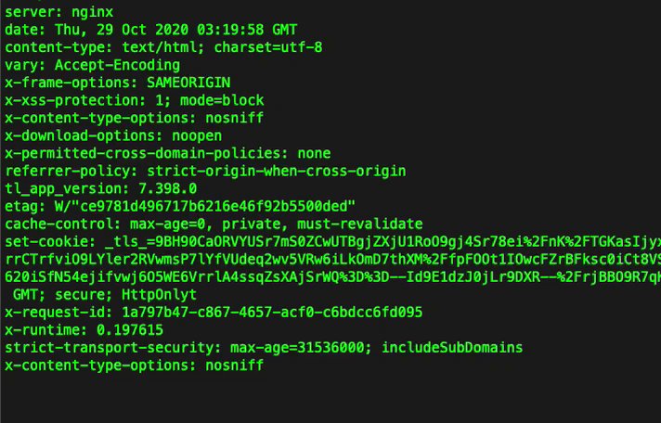Screen dimensions: 661x423
Task: Click the strict-transport-security header line
Action: 264,348
